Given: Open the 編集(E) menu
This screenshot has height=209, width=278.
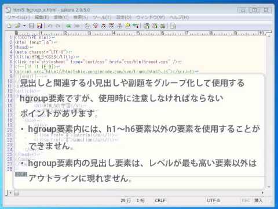Looking at the screenshot, I should tap(42, 17).
